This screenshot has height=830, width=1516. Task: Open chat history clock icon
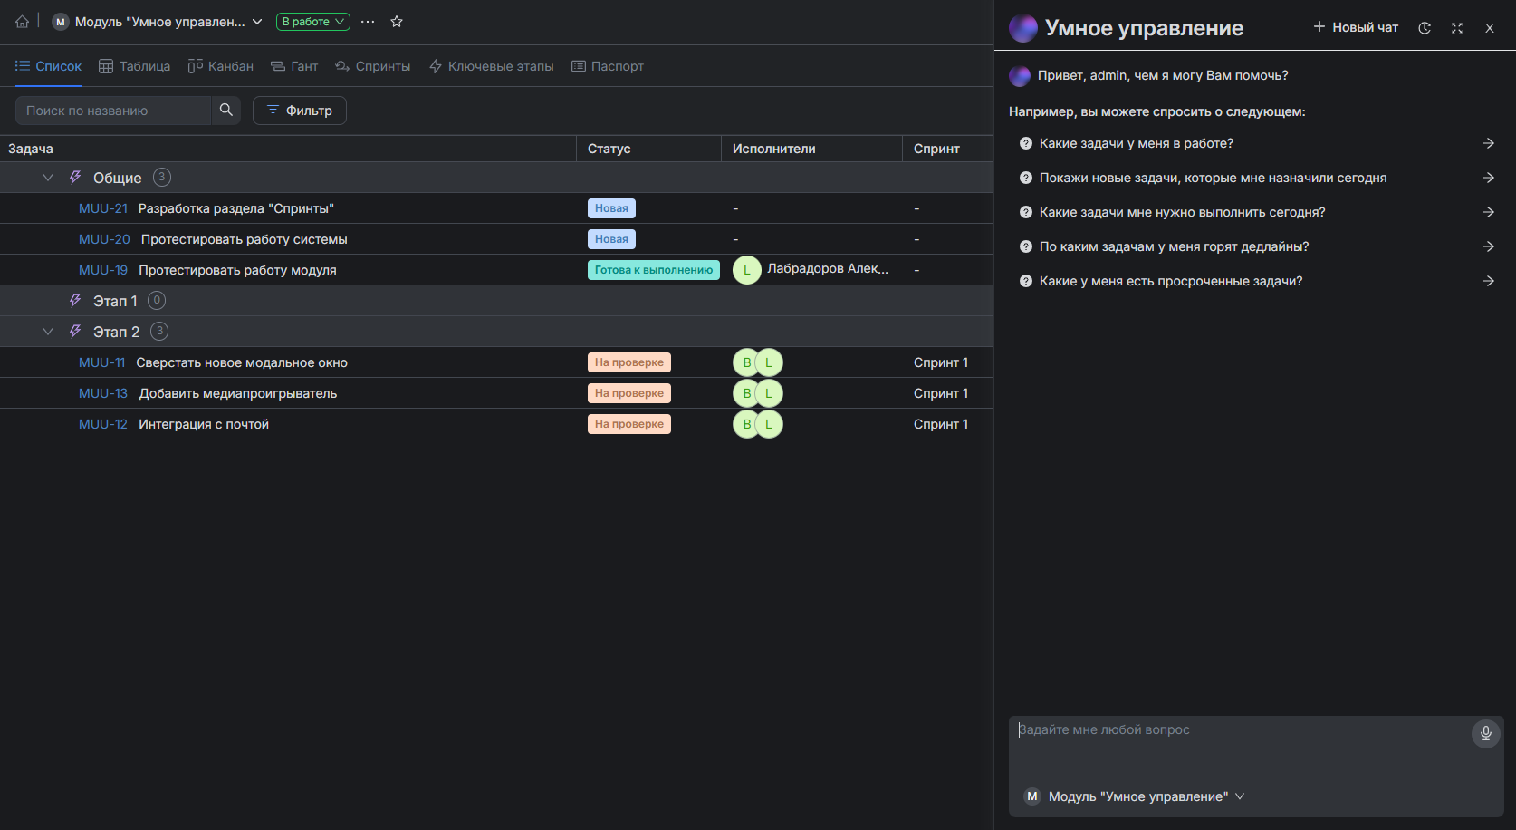tap(1425, 28)
